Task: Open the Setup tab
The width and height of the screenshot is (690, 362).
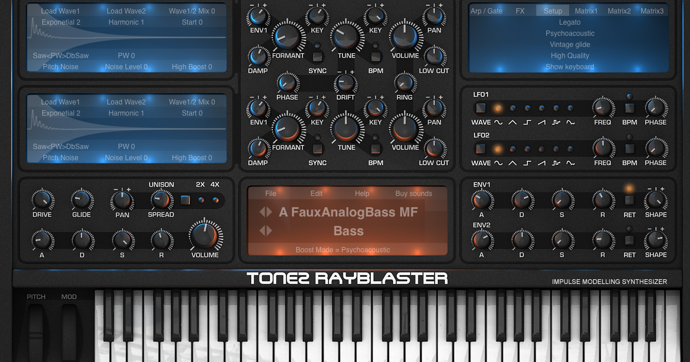Action: click(553, 11)
